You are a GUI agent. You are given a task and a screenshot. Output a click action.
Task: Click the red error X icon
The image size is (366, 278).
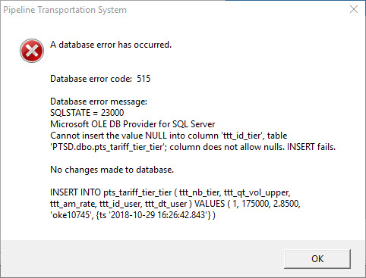(32, 51)
